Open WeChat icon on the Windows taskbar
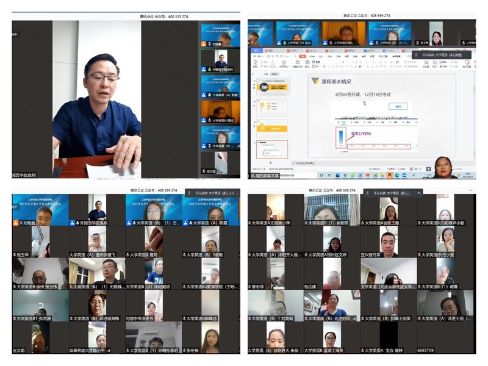488x366 pixels. click(x=353, y=176)
